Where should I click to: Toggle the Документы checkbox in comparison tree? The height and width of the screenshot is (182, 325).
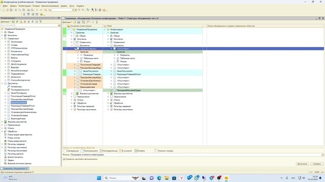74,45
